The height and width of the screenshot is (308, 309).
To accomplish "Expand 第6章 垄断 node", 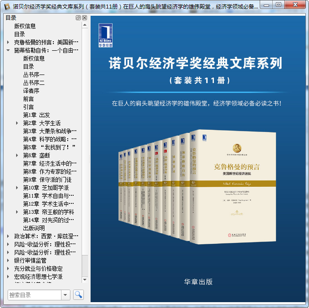I will pos(17,155).
